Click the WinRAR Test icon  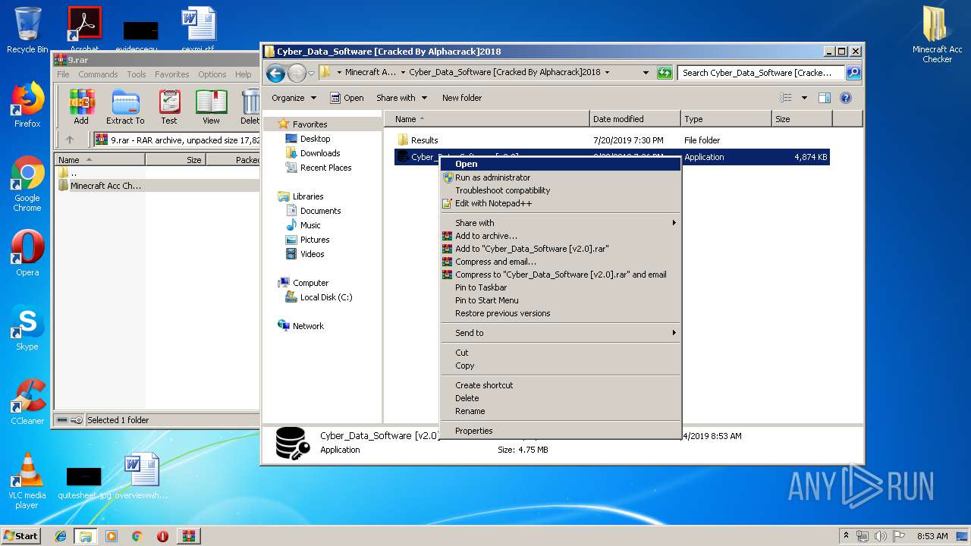[x=169, y=107]
